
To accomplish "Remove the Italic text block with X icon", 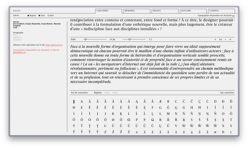I will [x=230, y=40].
